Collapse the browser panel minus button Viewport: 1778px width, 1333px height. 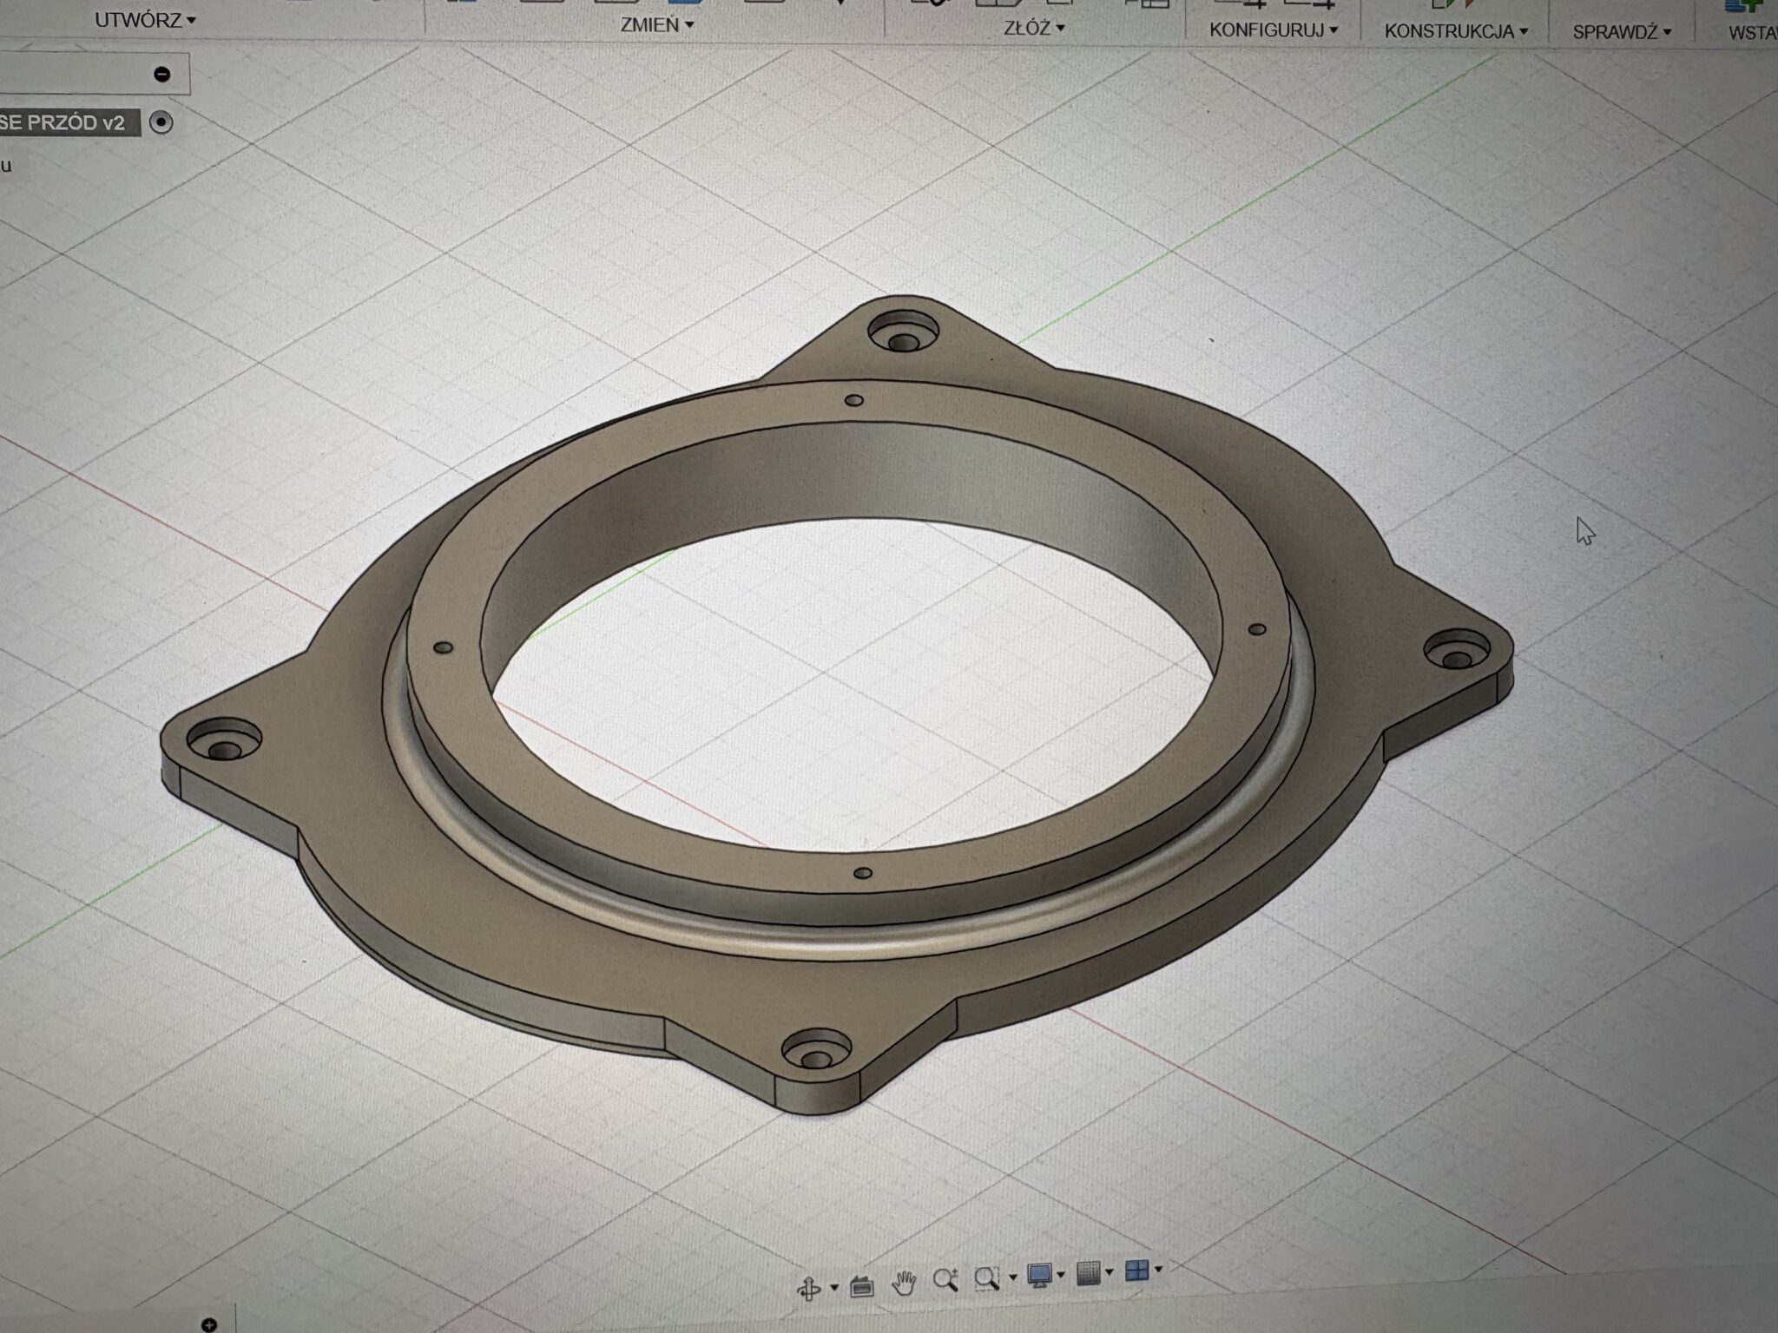(162, 74)
